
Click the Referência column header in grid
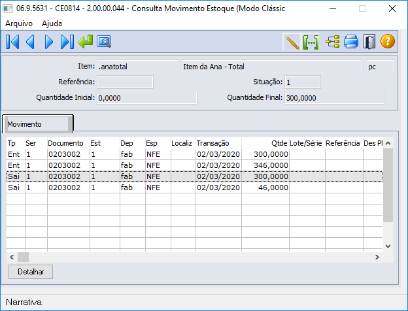[x=344, y=143]
